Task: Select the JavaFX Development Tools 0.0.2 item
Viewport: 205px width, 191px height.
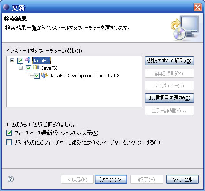Action: [x=85, y=76]
